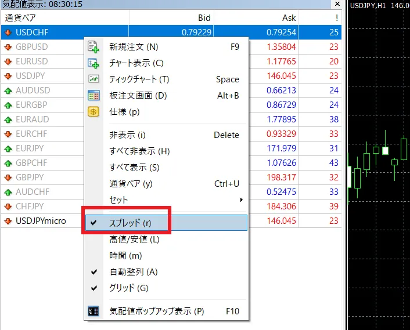410x330 pixels.
Task: Close the 気配値表示 market watch panel
Action: (337, 4)
